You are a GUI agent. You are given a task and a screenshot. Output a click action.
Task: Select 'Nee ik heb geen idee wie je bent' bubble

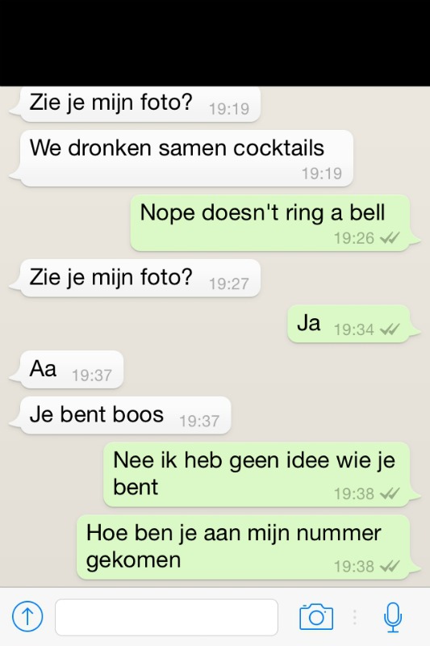[x=261, y=475]
